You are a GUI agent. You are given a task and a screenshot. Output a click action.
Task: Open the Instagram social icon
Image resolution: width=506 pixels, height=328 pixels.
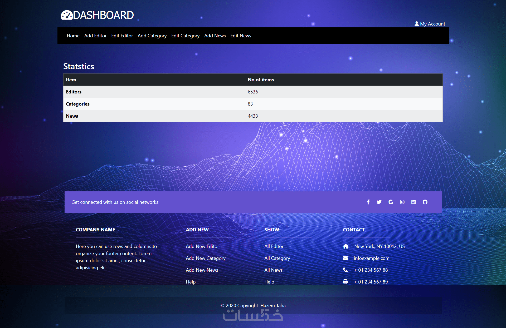pyautogui.click(x=402, y=202)
